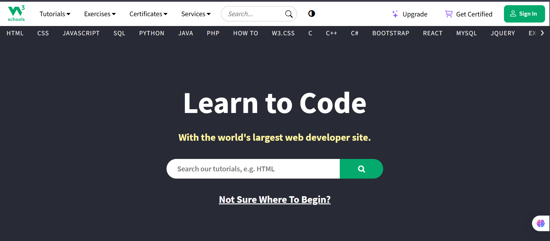Expand the Exercises dropdown
The height and width of the screenshot is (241, 550).
pos(100,14)
